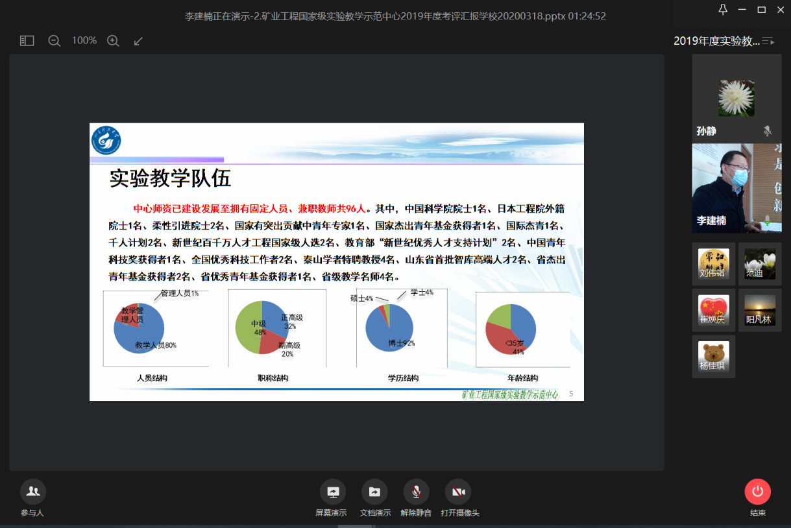
Task: Select 刘伟韬's participant tile
Action: click(713, 264)
